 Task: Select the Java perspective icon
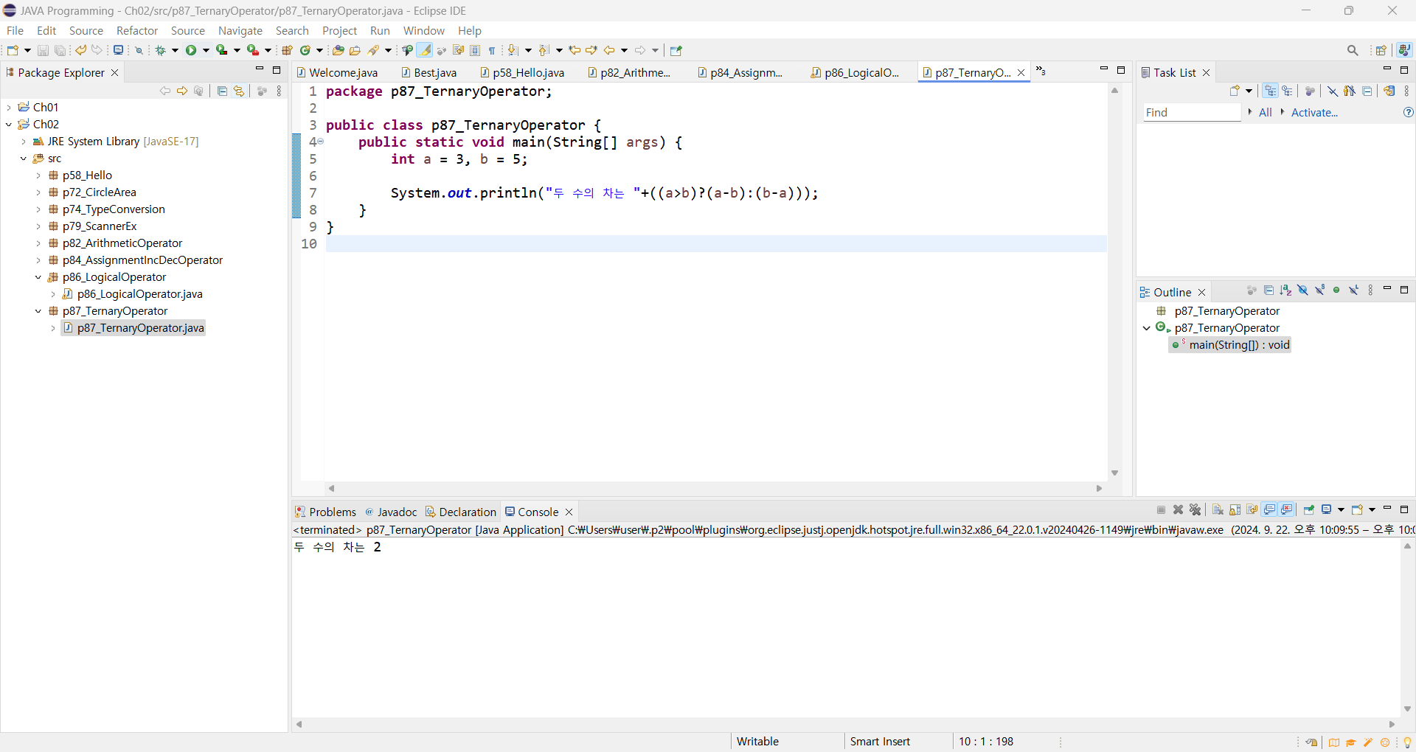coord(1404,50)
